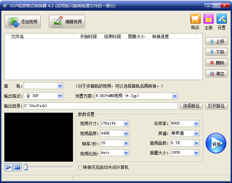This screenshot has width=232, height=183.
Task: Click the Open Path (打开路径) button
Action: [x=217, y=106]
